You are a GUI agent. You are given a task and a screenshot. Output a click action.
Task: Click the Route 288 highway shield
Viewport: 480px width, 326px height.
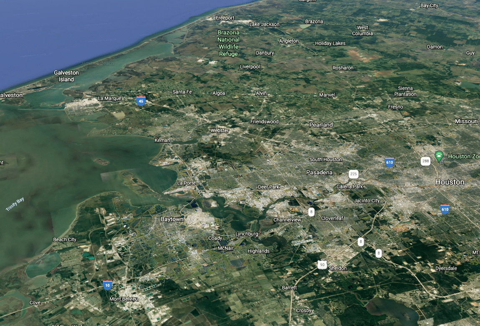pos(425,161)
